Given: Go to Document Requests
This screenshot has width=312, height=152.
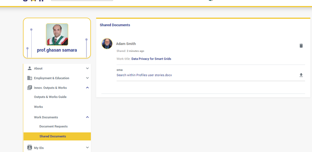Looking at the screenshot, I should click(x=53, y=126).
